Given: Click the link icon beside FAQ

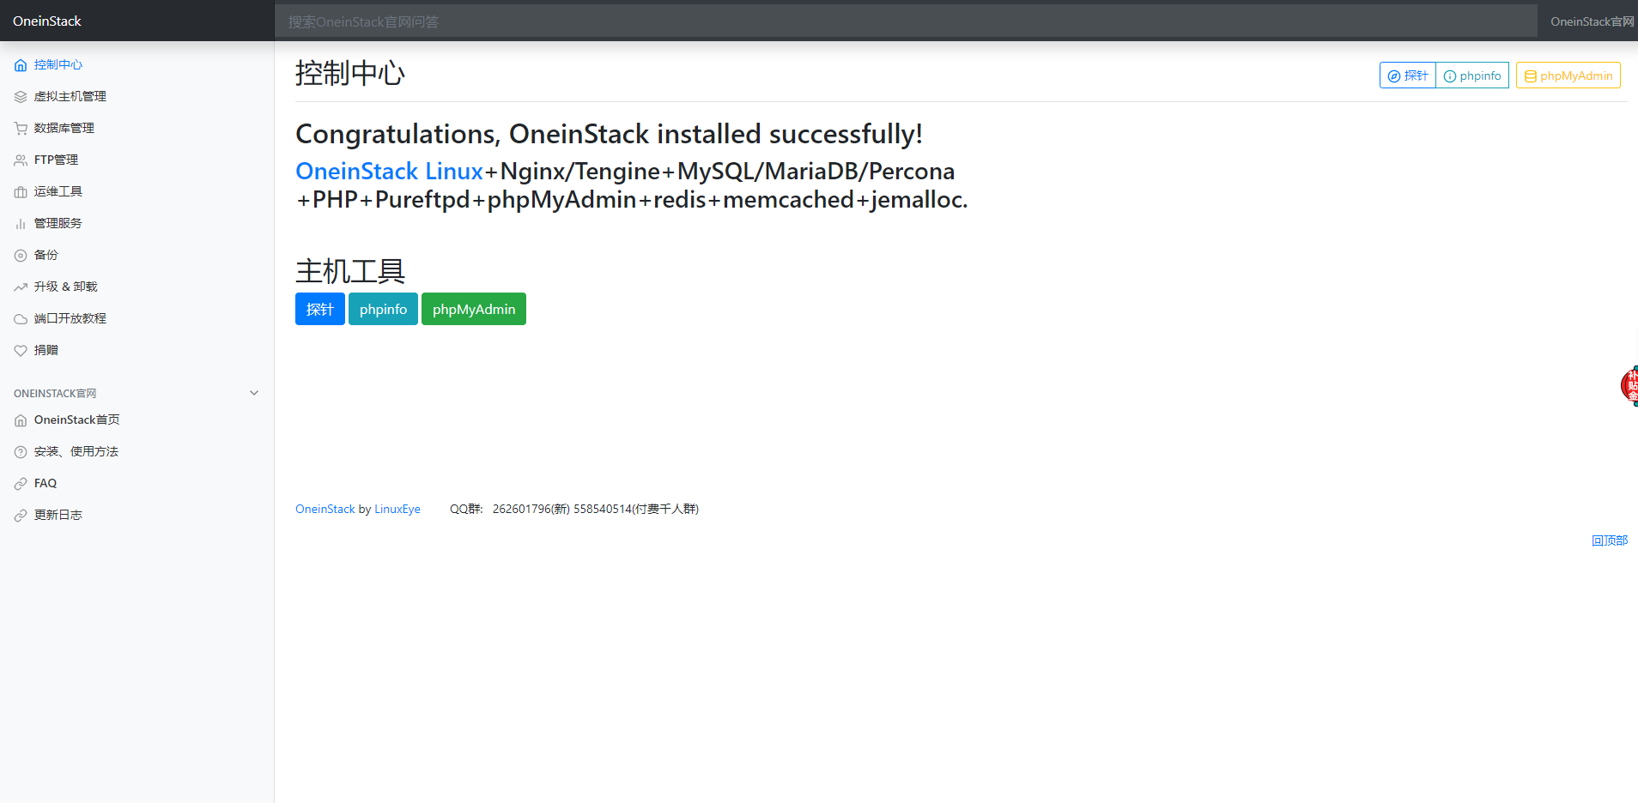Looking at the screenshot, I should pyautogui.click(x=21, y=484).
